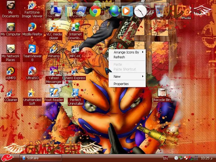216x162 pixels.
Task: Click the Chrome icon in the dock
Action: coord(95,11)
